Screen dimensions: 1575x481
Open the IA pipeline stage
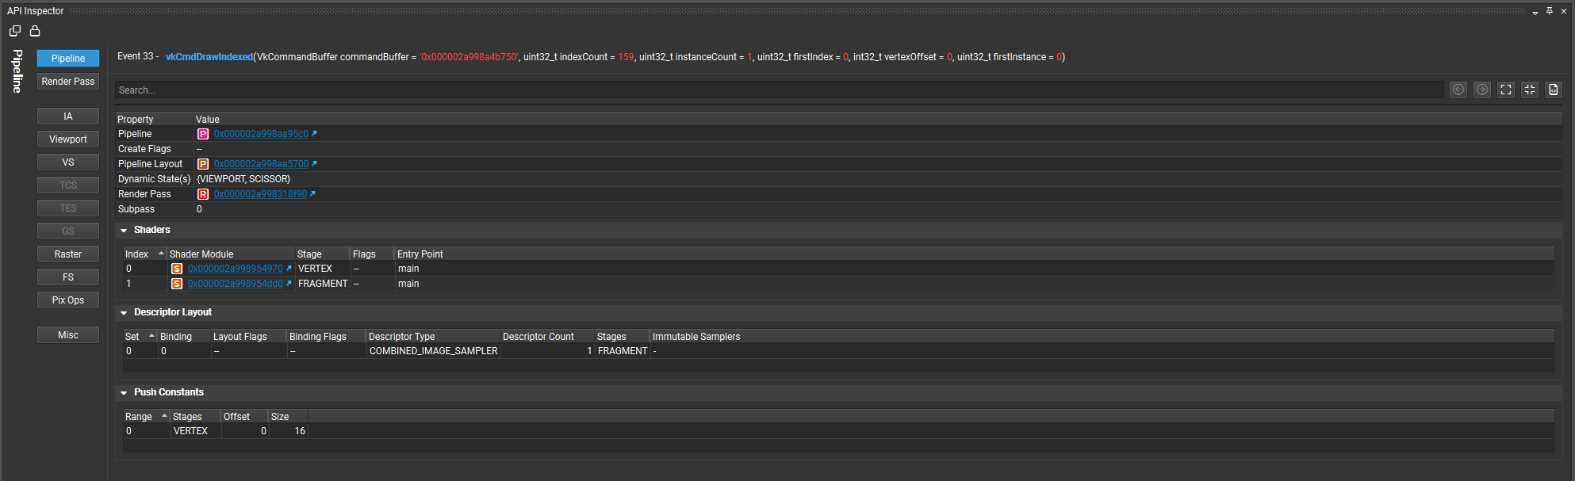tap(68, 116)
